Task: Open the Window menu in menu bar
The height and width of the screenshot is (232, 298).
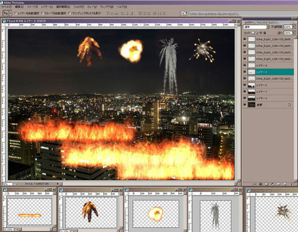Action: coord(107,7)
